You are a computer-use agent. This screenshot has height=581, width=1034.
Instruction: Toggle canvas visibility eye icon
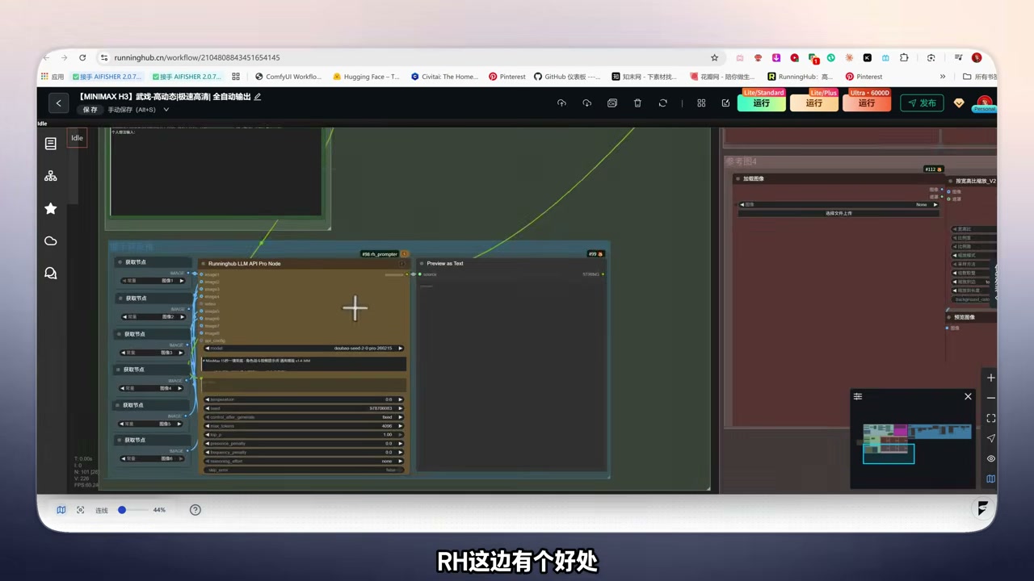[x=990, y=458]
